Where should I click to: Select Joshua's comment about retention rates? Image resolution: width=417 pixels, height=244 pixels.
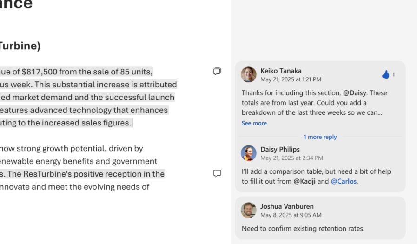[x=303, y=228]
